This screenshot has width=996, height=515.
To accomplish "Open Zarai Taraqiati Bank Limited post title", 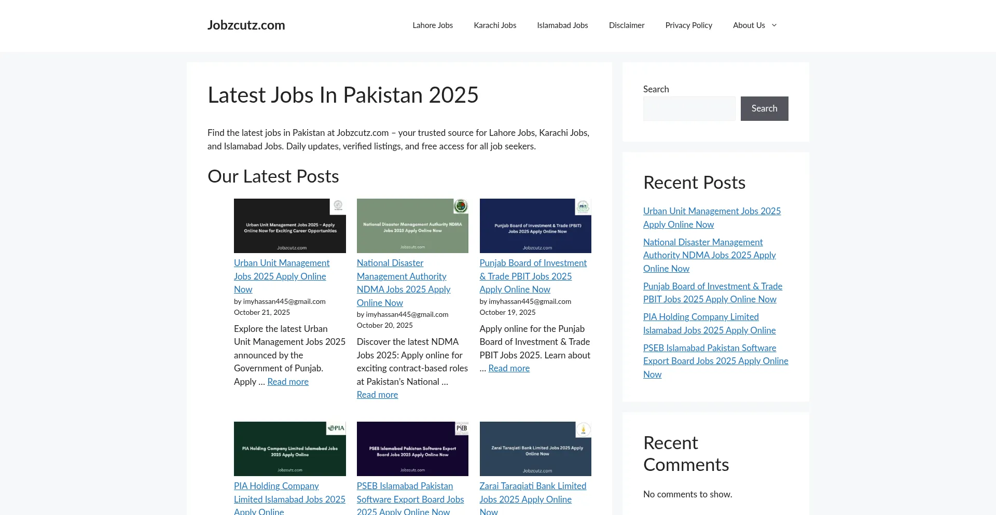I will tap(533, 499).
